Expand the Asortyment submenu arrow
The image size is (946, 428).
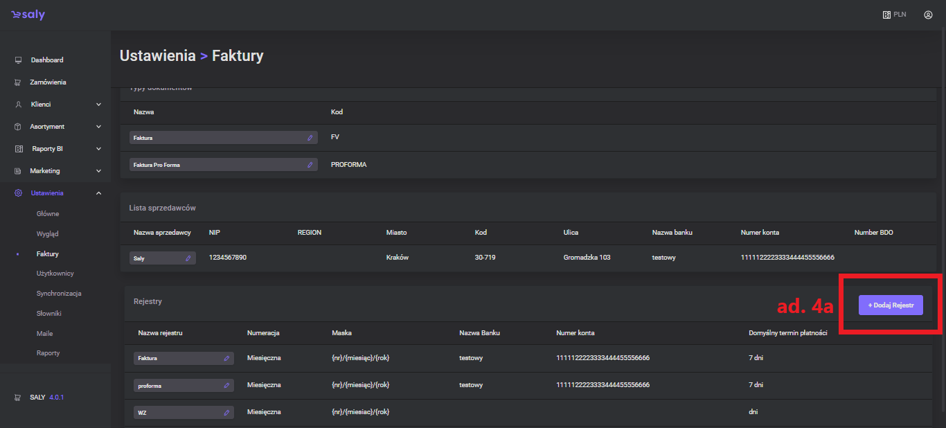point(98,127)
